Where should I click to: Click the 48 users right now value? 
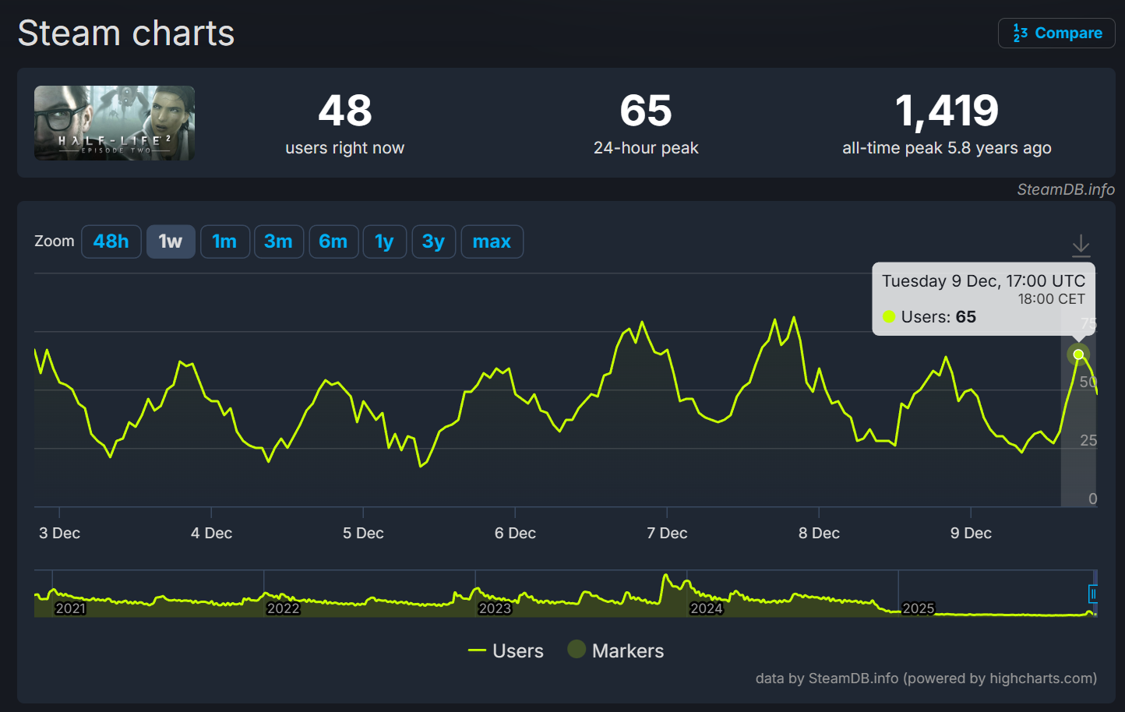pos(345,111)
